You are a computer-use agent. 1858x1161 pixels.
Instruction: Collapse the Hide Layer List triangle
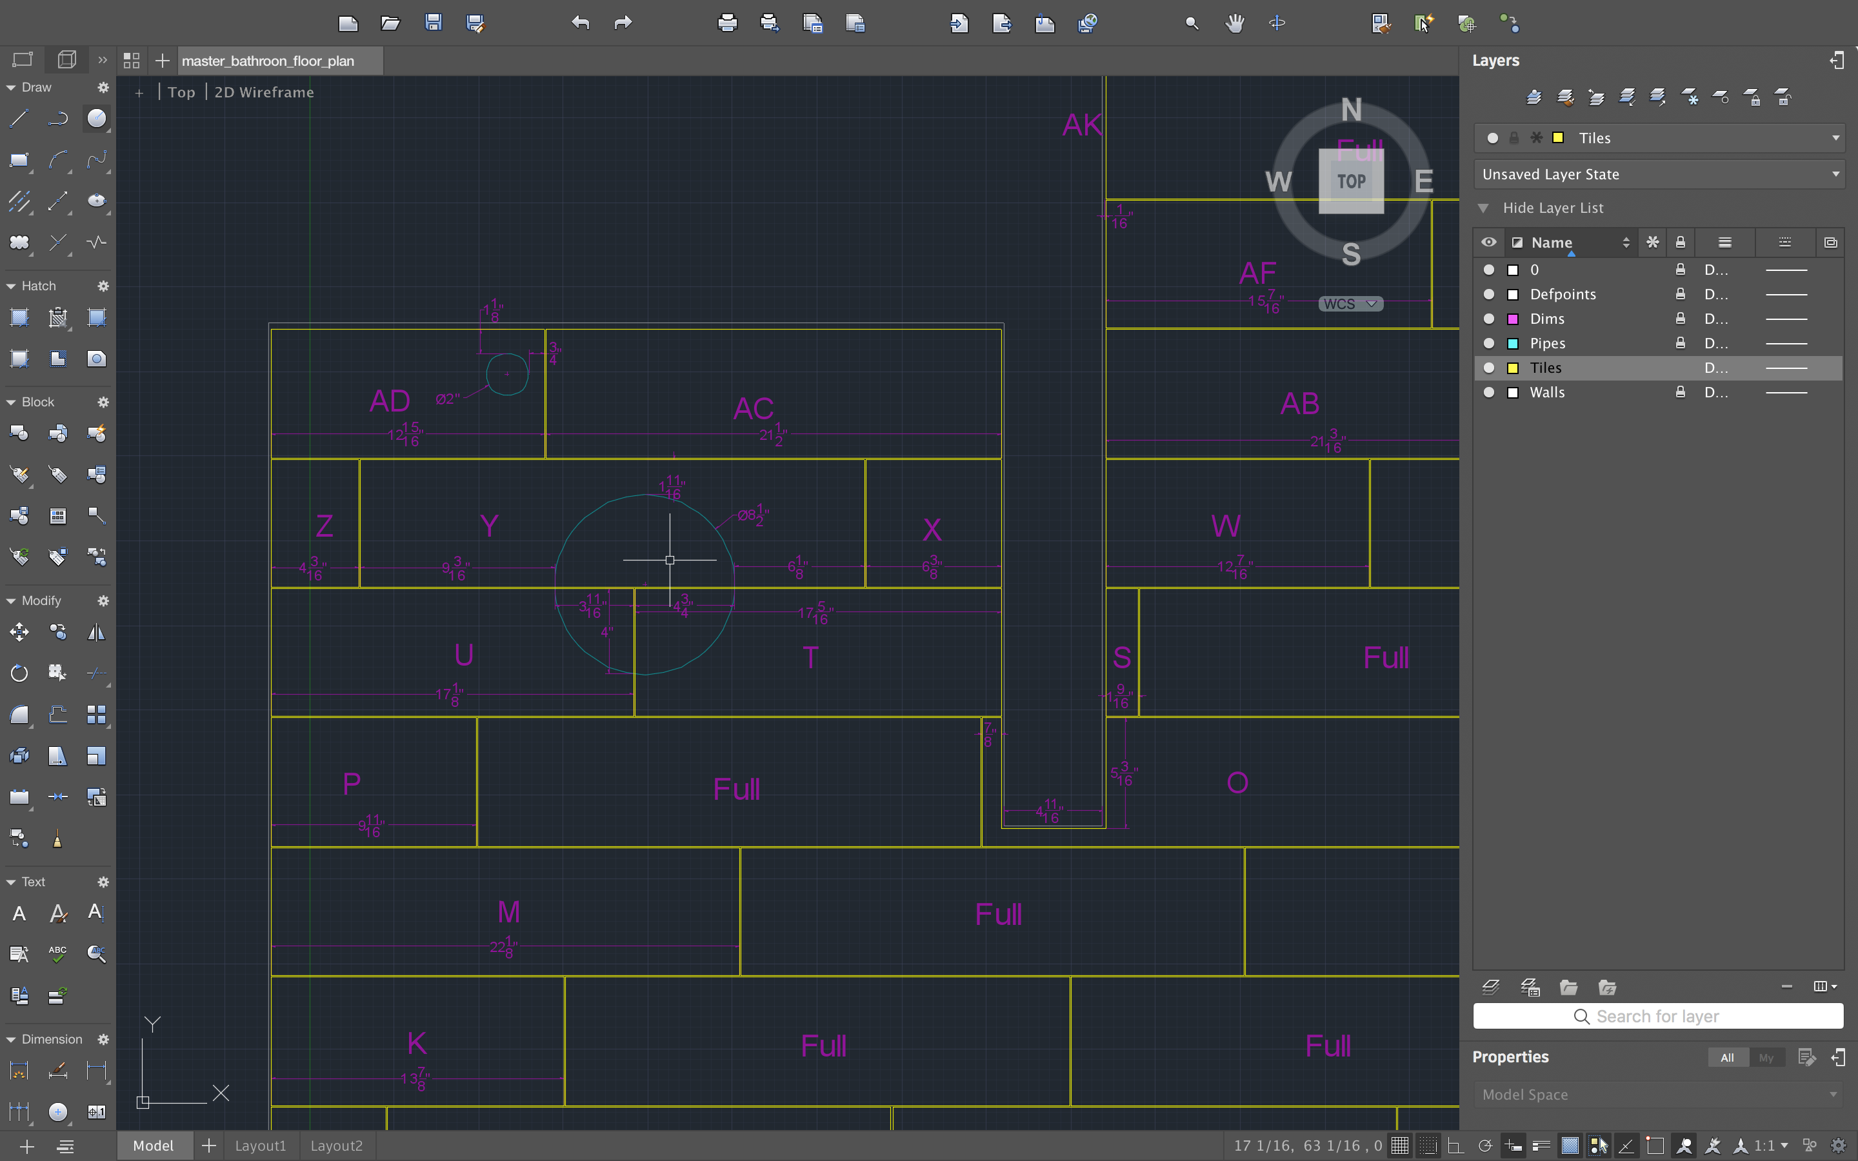pos(1483,208)
